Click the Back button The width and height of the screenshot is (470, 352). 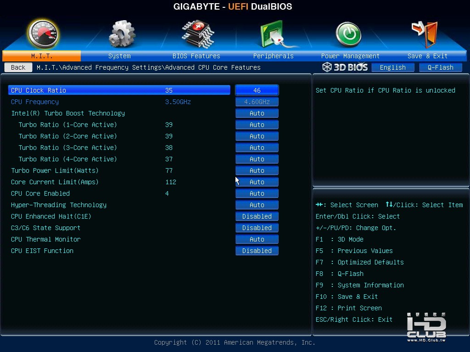coord(18,67)
